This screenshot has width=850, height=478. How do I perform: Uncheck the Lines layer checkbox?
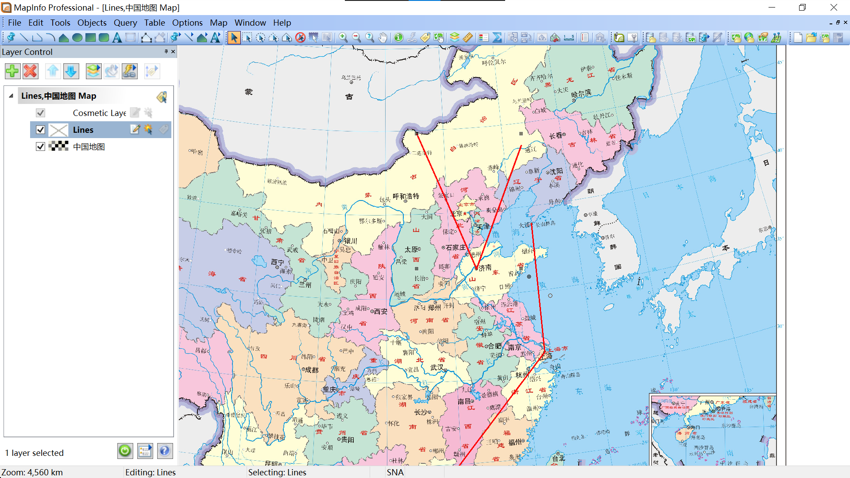(x=40, y=129)
